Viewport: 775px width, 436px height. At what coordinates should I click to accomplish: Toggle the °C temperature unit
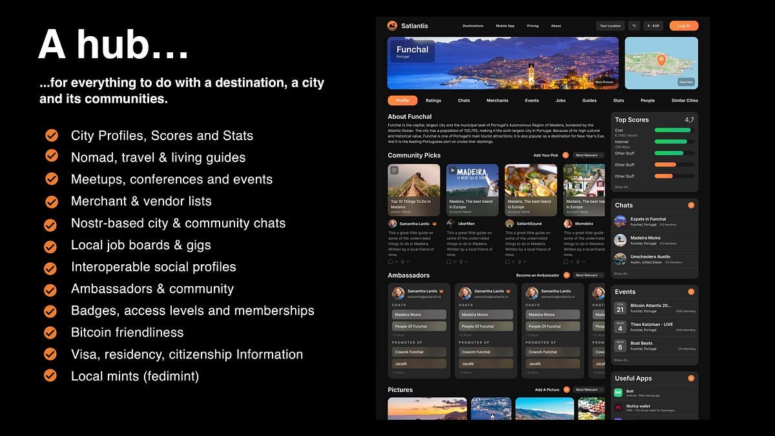click(635, 26)
